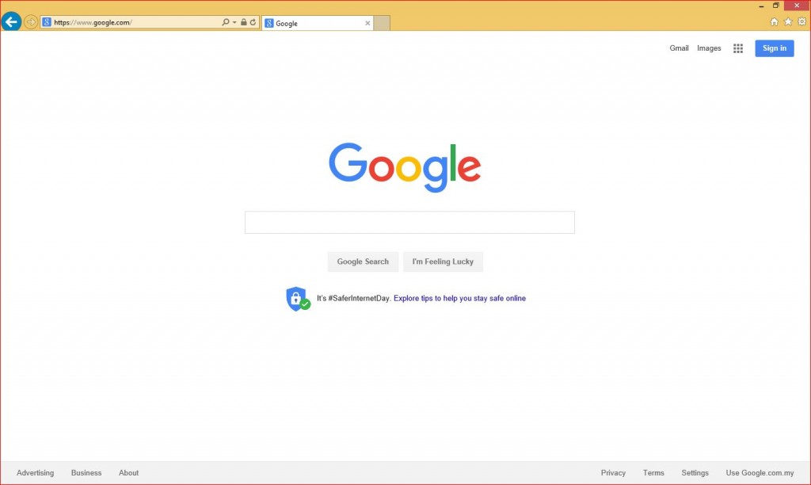Click the Use Google.com.my link
Viewport: 811px width, 485px height.
tap(760, 472)
